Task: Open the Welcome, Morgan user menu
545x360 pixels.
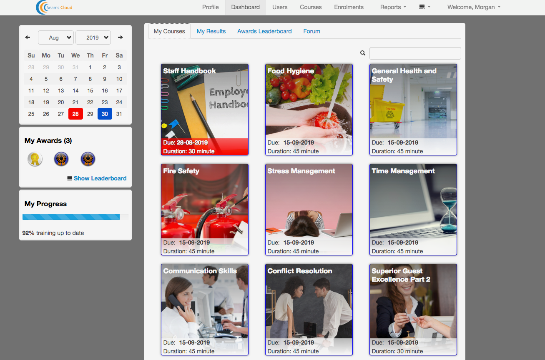Action: pyautogui.click(x=474, y=7)
